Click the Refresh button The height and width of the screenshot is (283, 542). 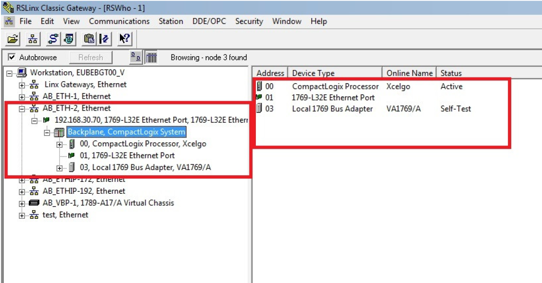(x=91, y=57)
